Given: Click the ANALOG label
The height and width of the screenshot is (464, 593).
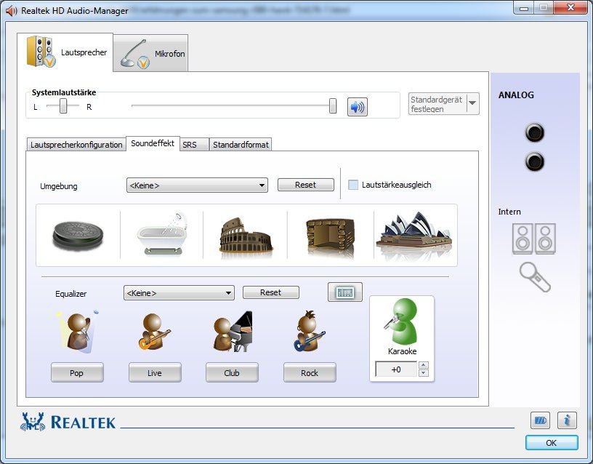Looking at the screenshot, I should [516, 95].
